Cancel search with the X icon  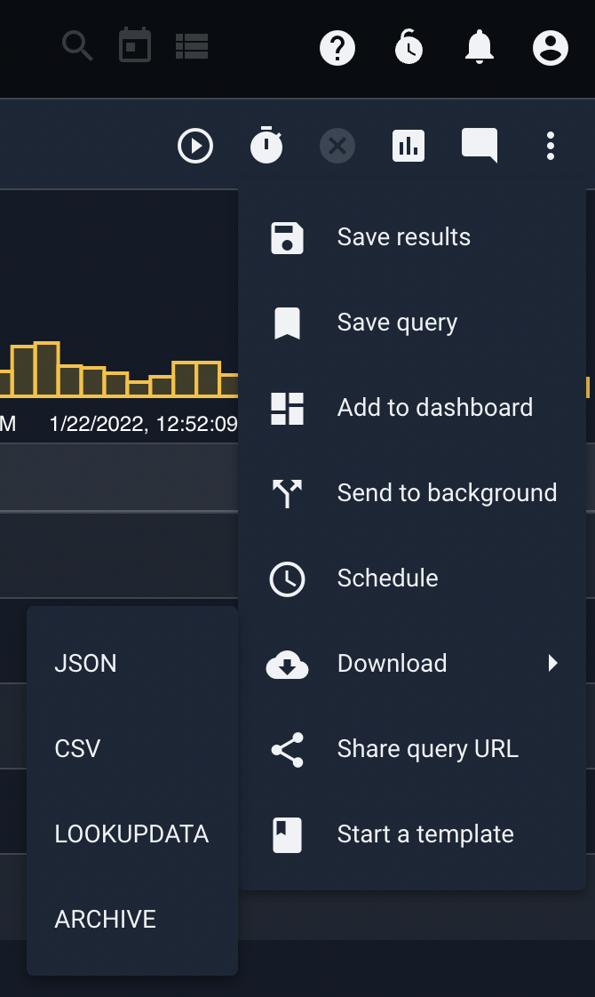click(x=337, y=147)
